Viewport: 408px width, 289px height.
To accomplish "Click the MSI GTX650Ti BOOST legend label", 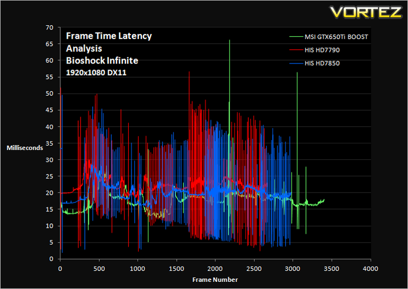I will (x=336, y=37).
